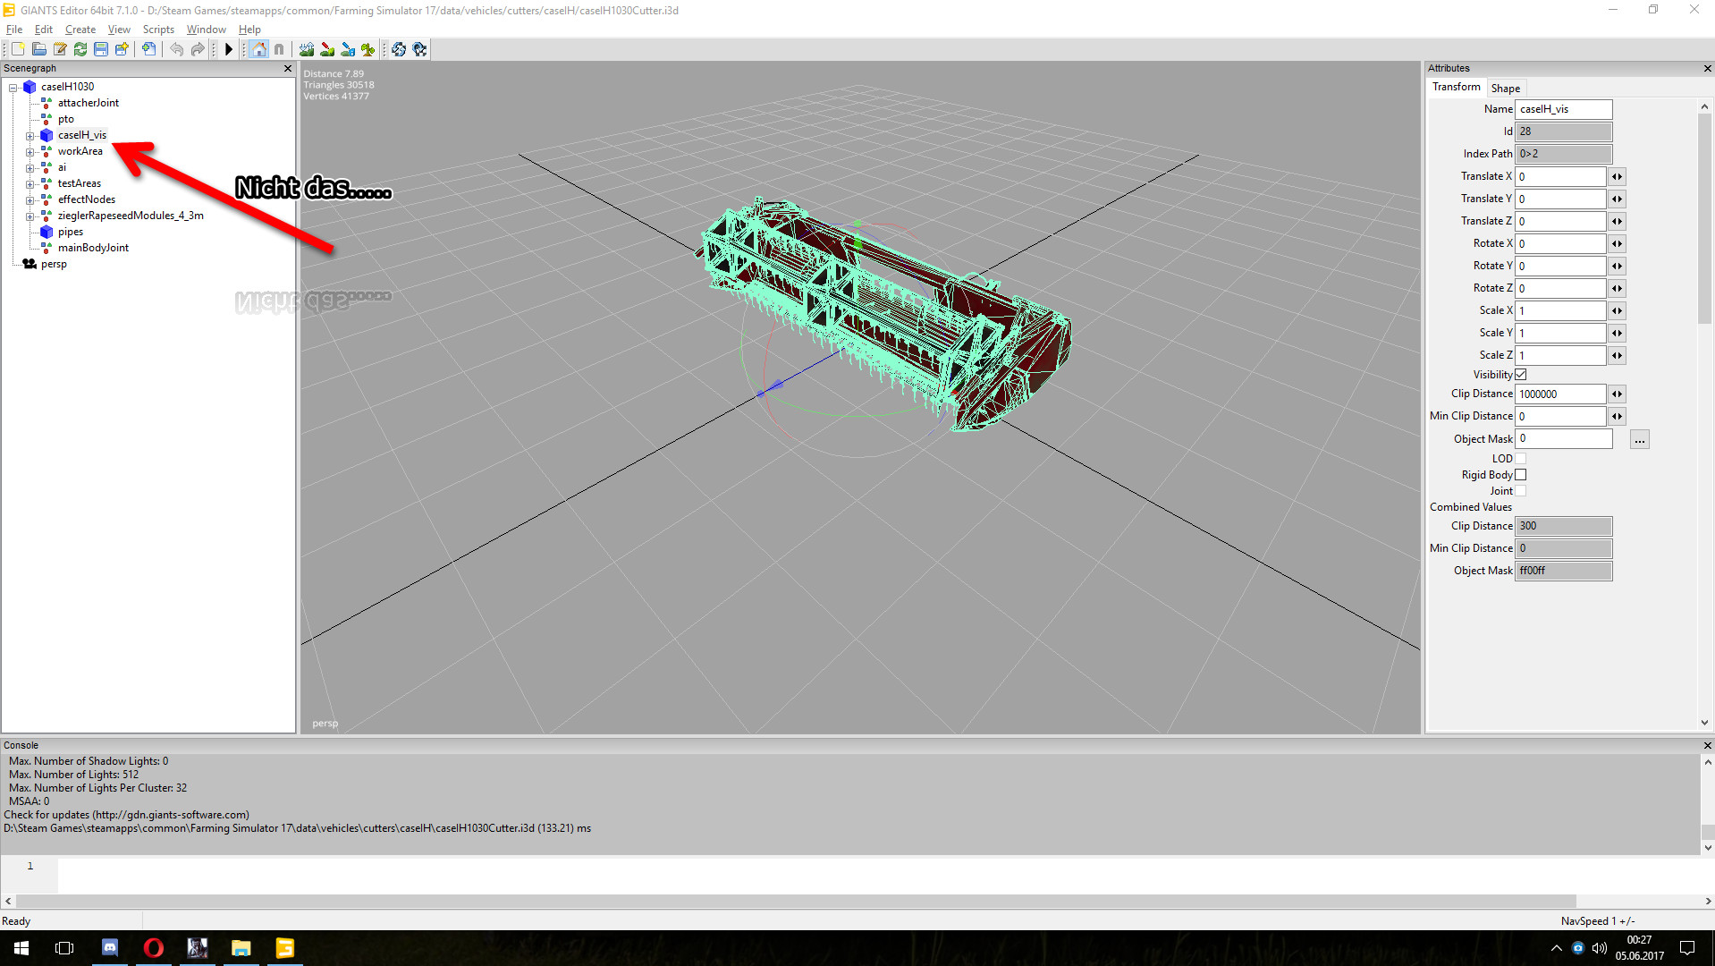
Task: Expand the caseIH_vis tree node
Action: point(30,136)
